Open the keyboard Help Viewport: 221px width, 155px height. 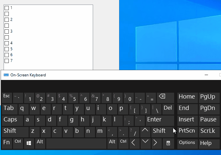pos(209,143)
